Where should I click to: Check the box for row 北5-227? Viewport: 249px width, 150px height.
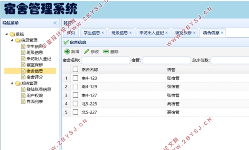click(x=75, y=112)
